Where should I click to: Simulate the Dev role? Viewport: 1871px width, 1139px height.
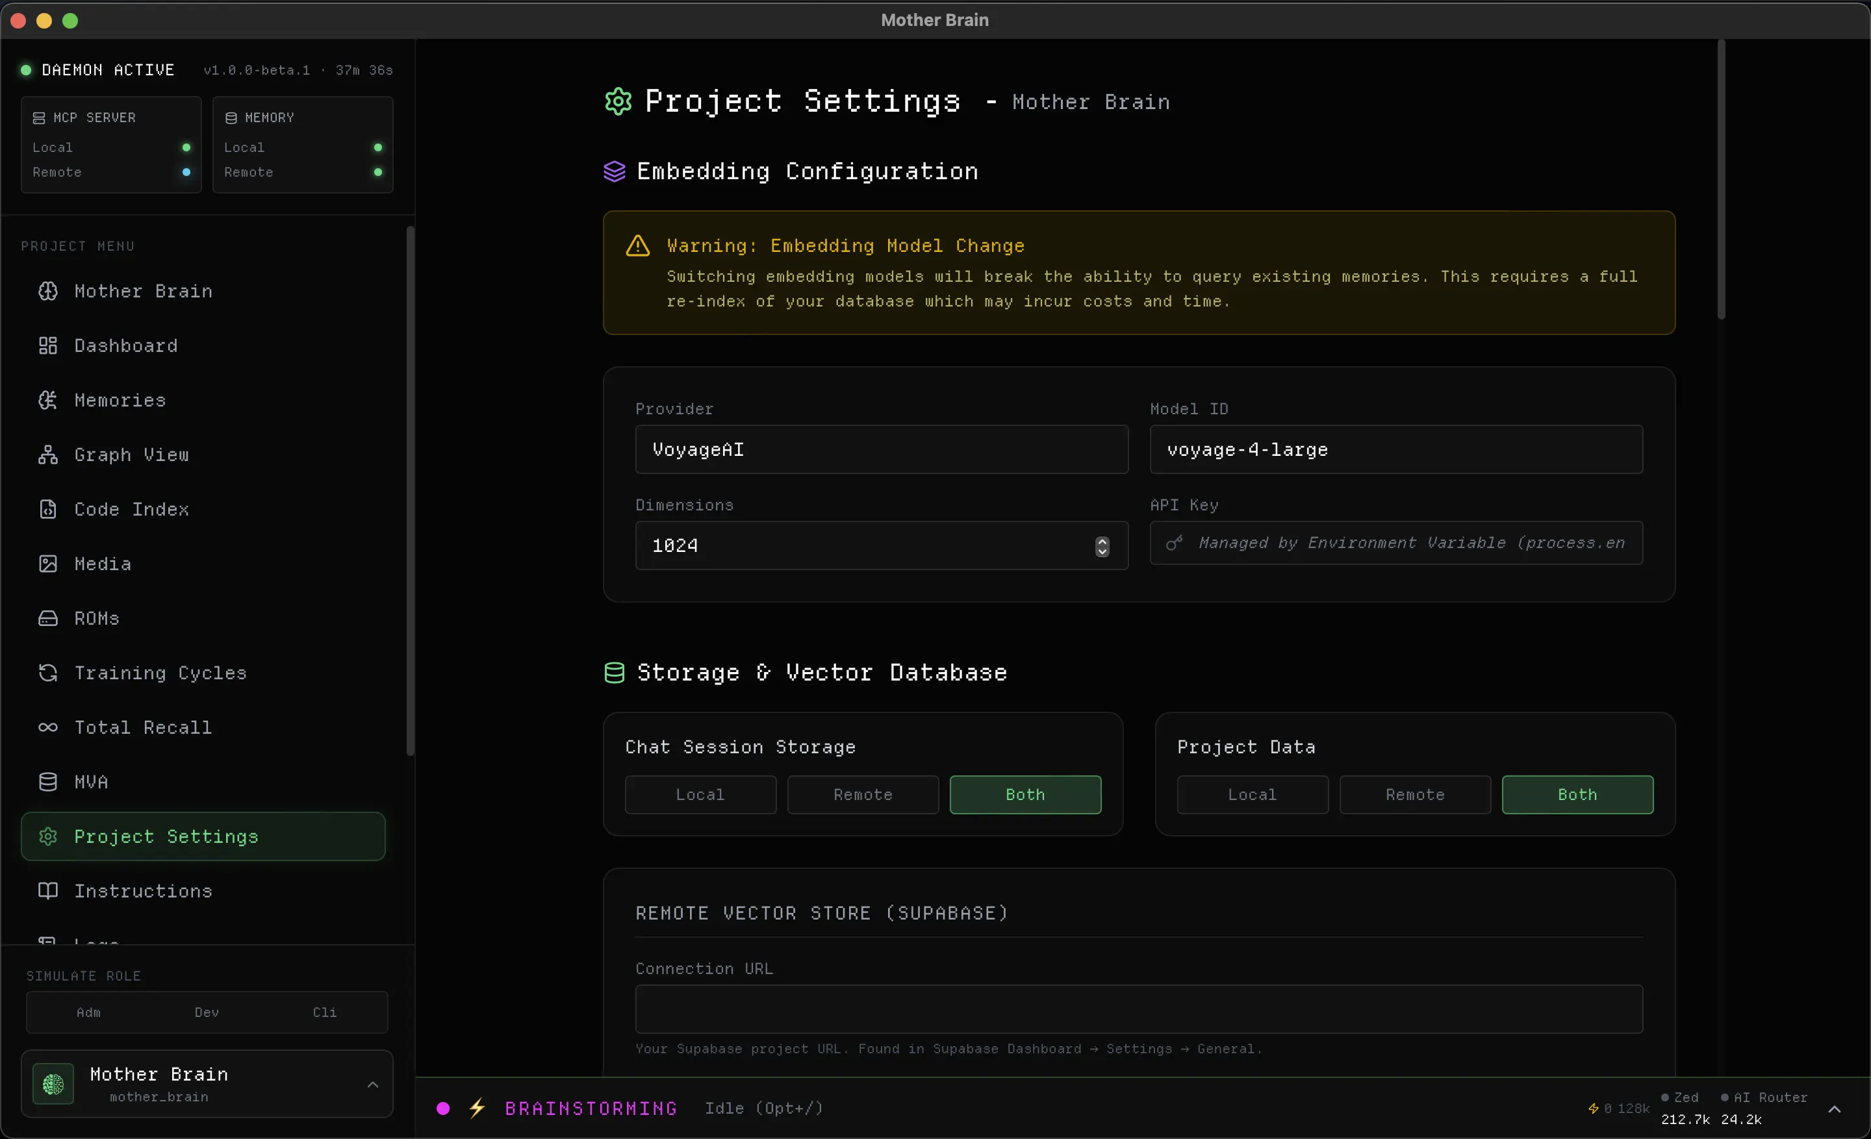pyautogui.click(x=207, y=1012)
